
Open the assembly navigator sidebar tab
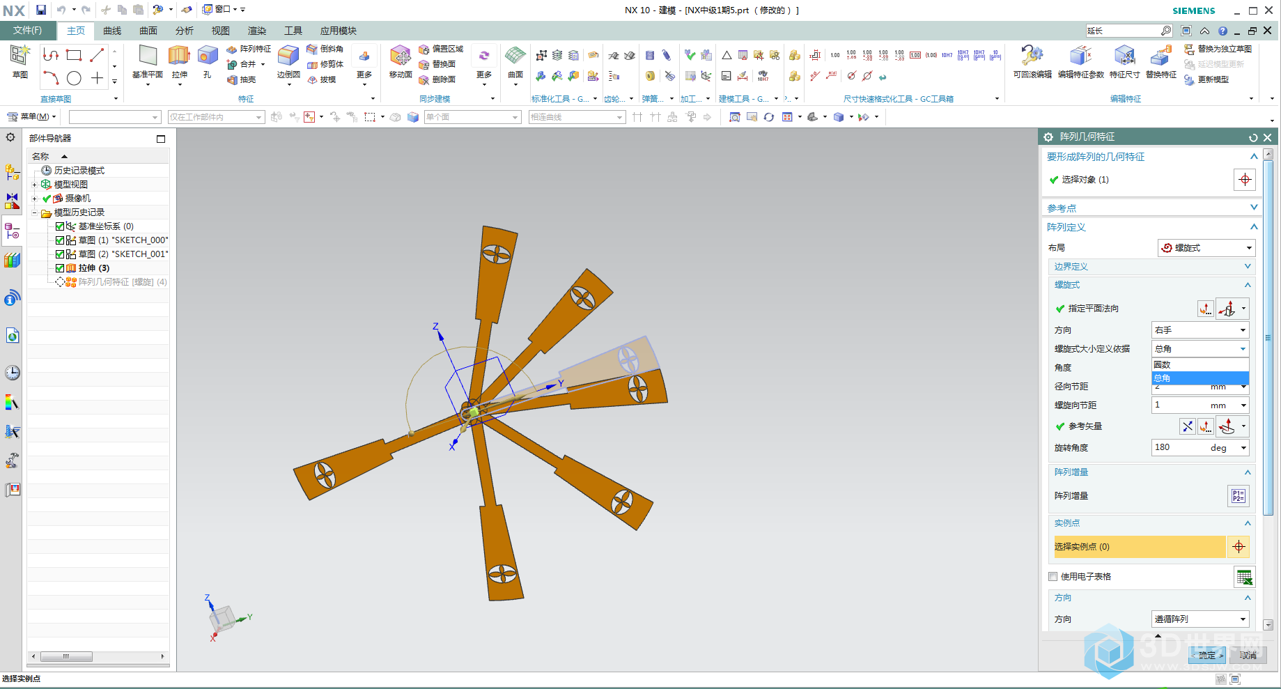coord(12,171)
